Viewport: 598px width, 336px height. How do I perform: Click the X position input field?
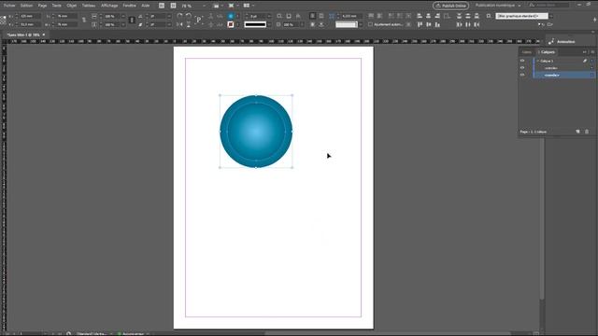point(30,16)
